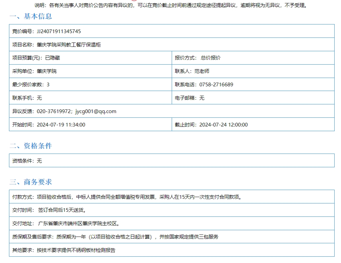
Task: Click the start time 2024-07-19 11:34:00
Action: pyautogui.click(x=61, y=125)
